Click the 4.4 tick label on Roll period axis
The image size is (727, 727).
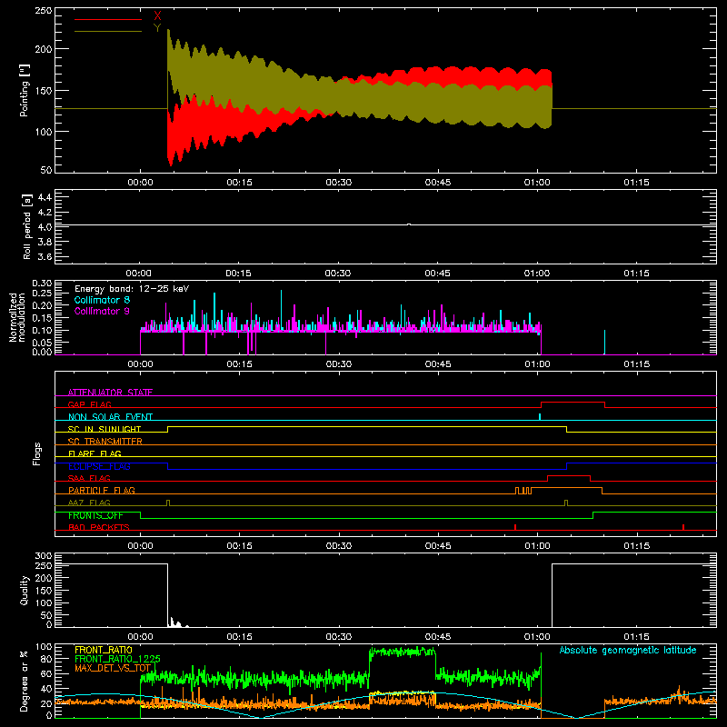click(45, 197)
